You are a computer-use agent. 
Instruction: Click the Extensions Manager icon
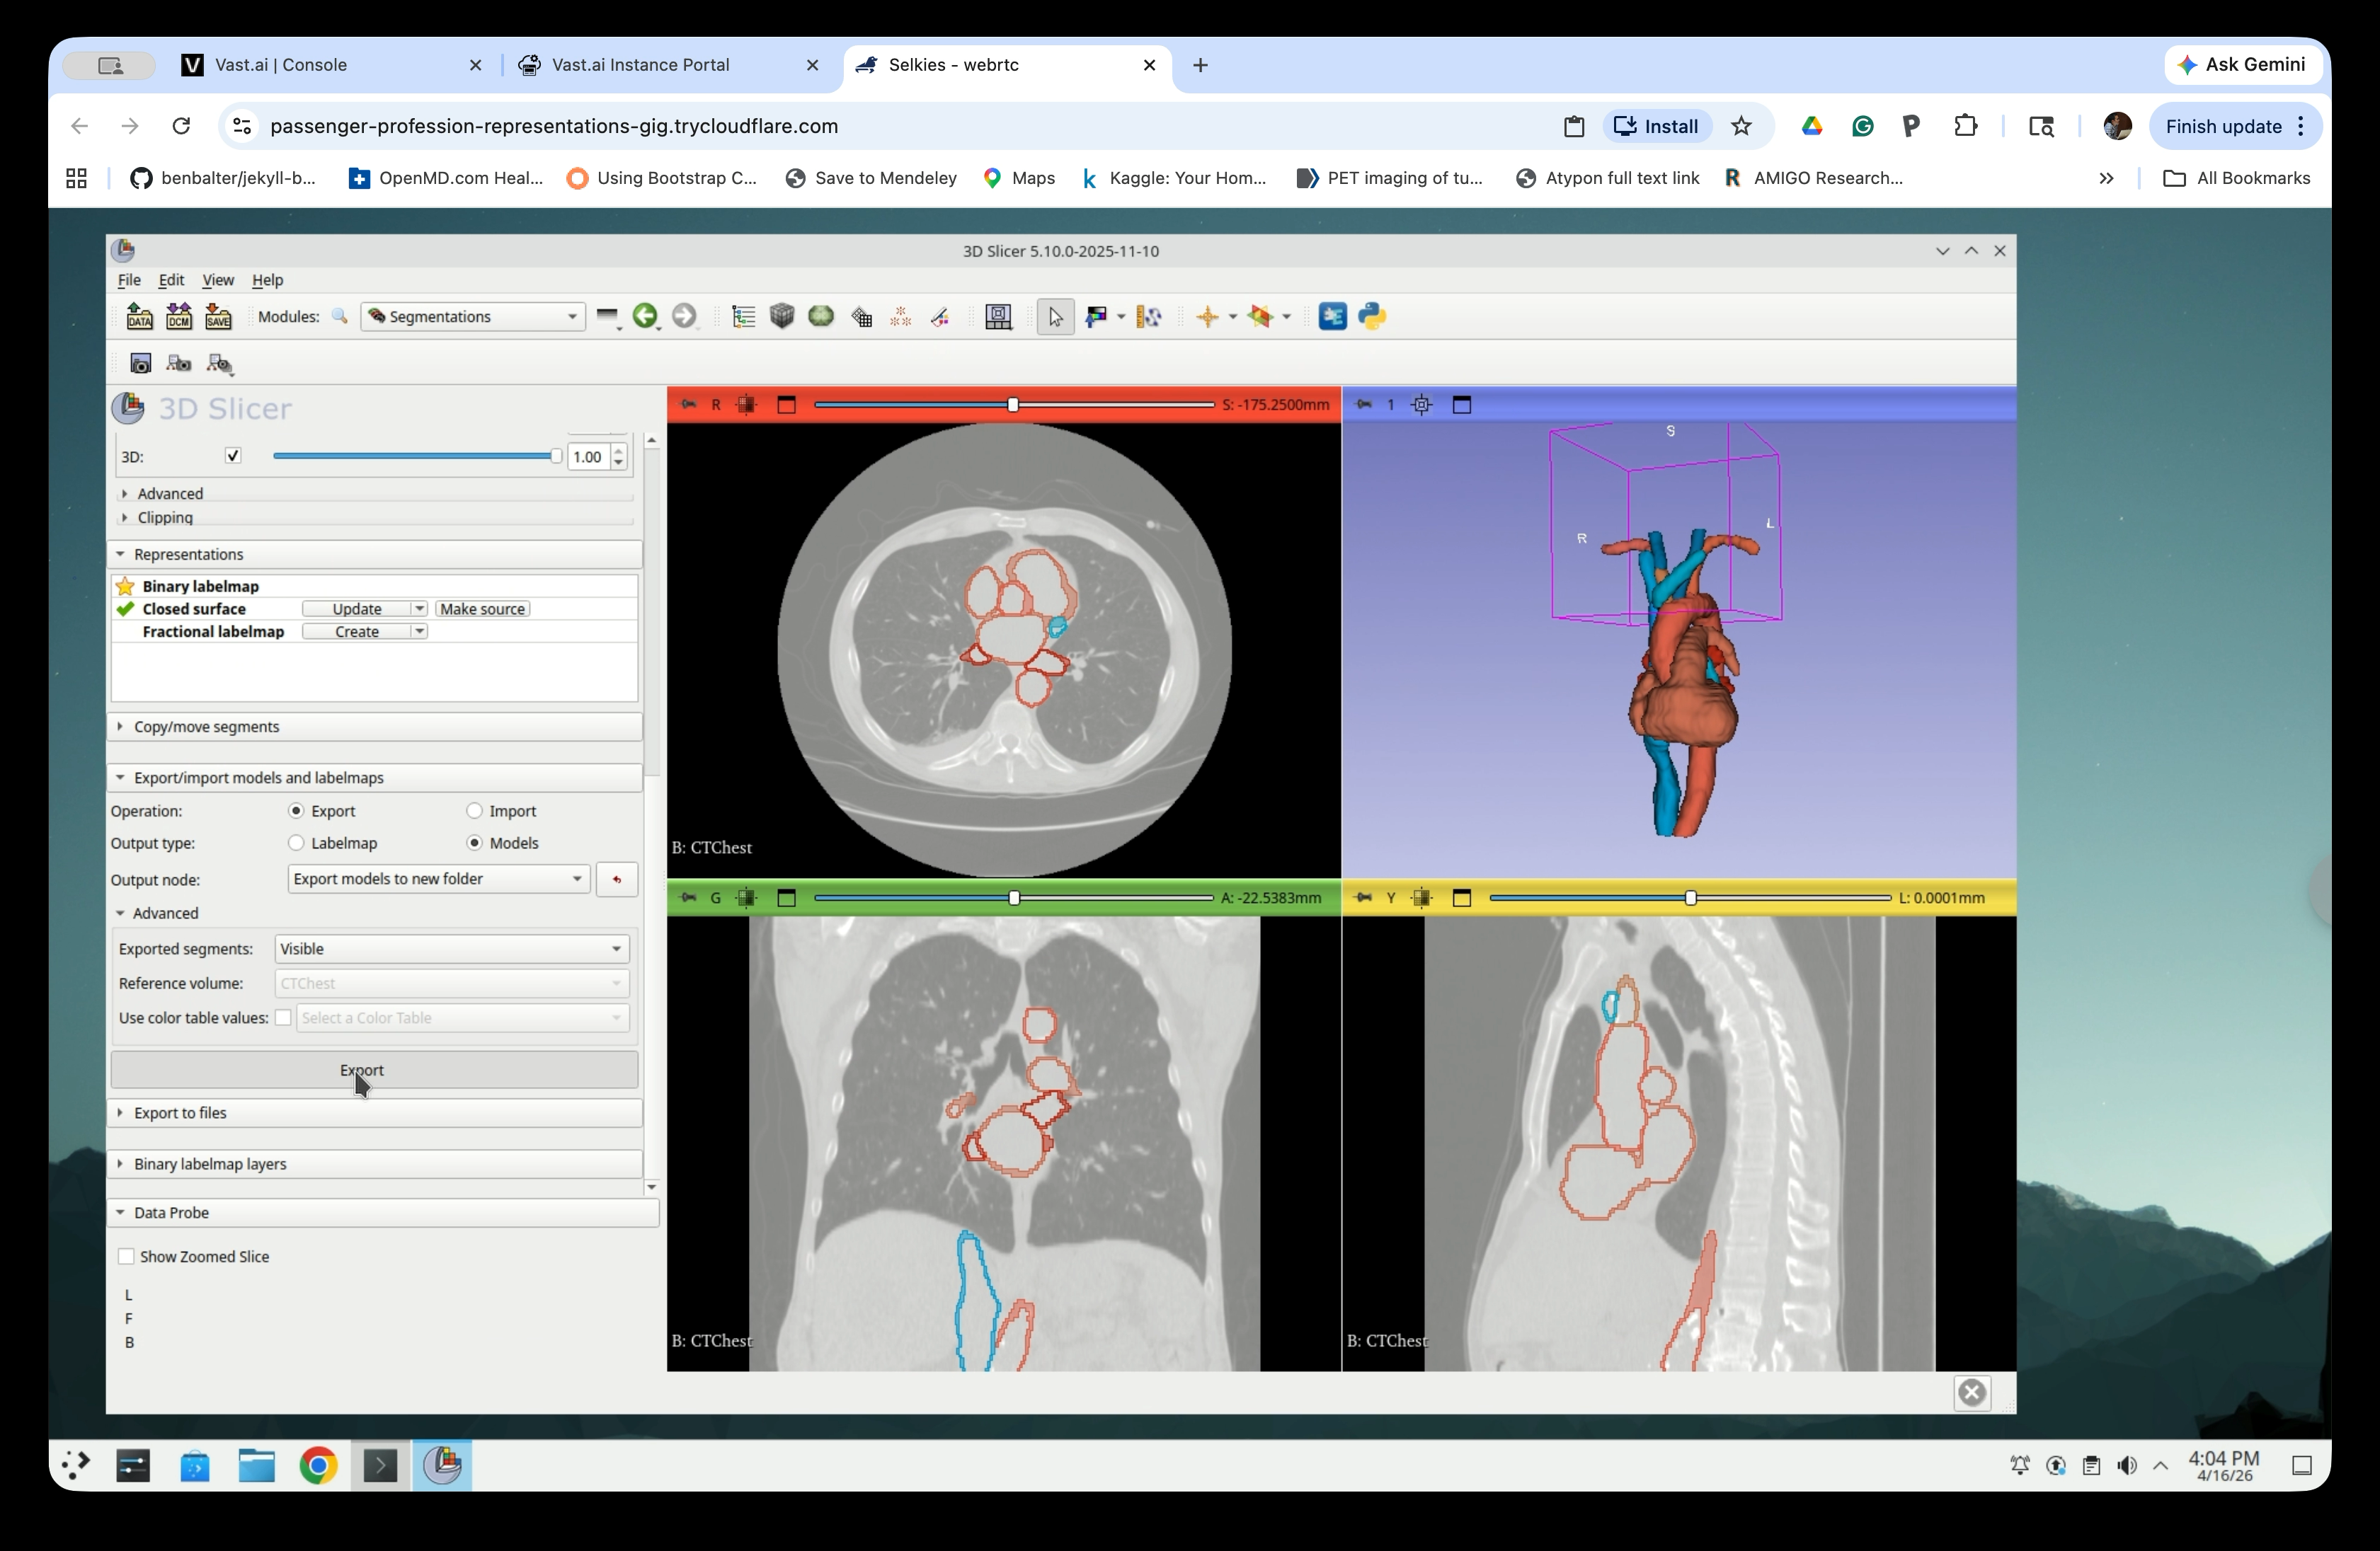pos(1332,317)
